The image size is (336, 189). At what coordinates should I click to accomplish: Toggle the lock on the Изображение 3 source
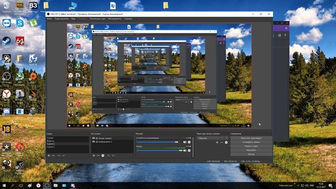[x=97, y=142]
